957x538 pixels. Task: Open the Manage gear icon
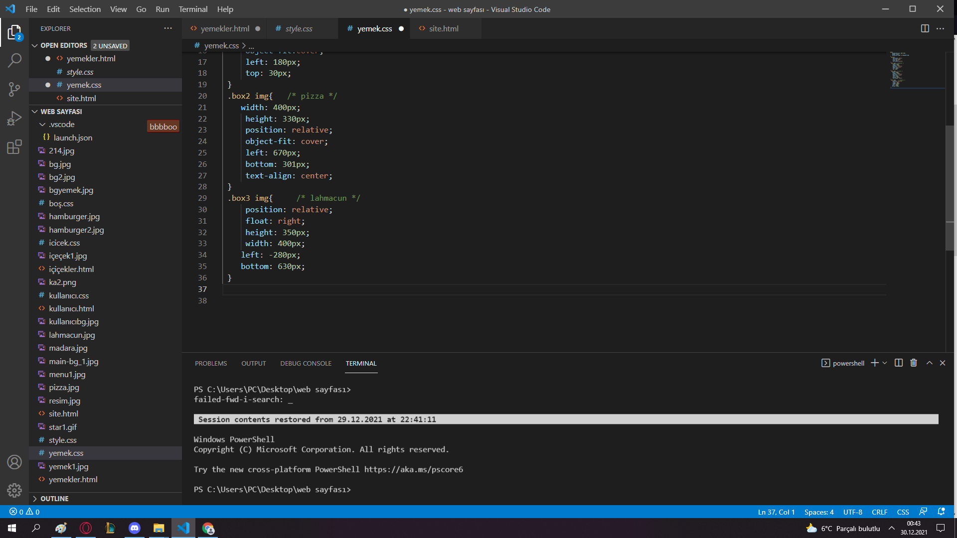click(x=14, y=491)
